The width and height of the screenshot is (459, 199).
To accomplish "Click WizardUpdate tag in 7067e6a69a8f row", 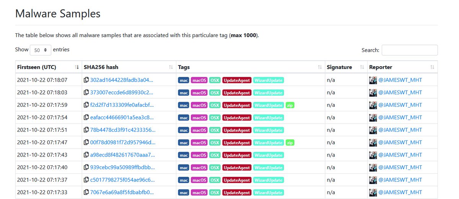I will pos(269,192).
